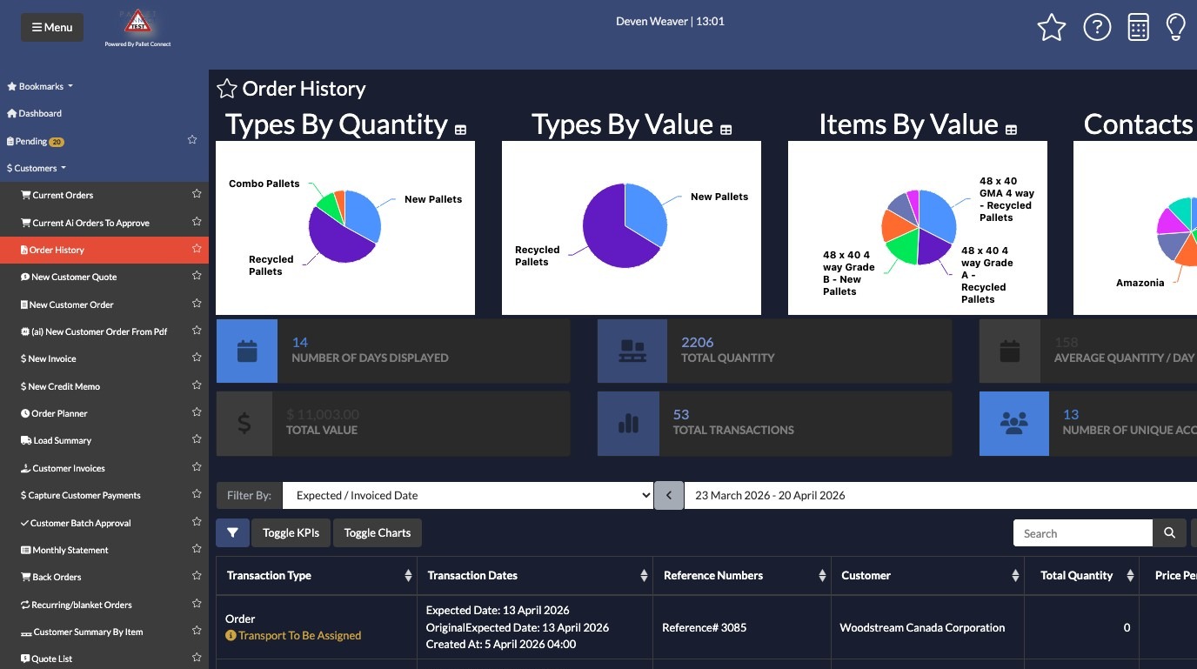Toggle bookmark star for Current Ai Orders To Approve

pos(197,222)
